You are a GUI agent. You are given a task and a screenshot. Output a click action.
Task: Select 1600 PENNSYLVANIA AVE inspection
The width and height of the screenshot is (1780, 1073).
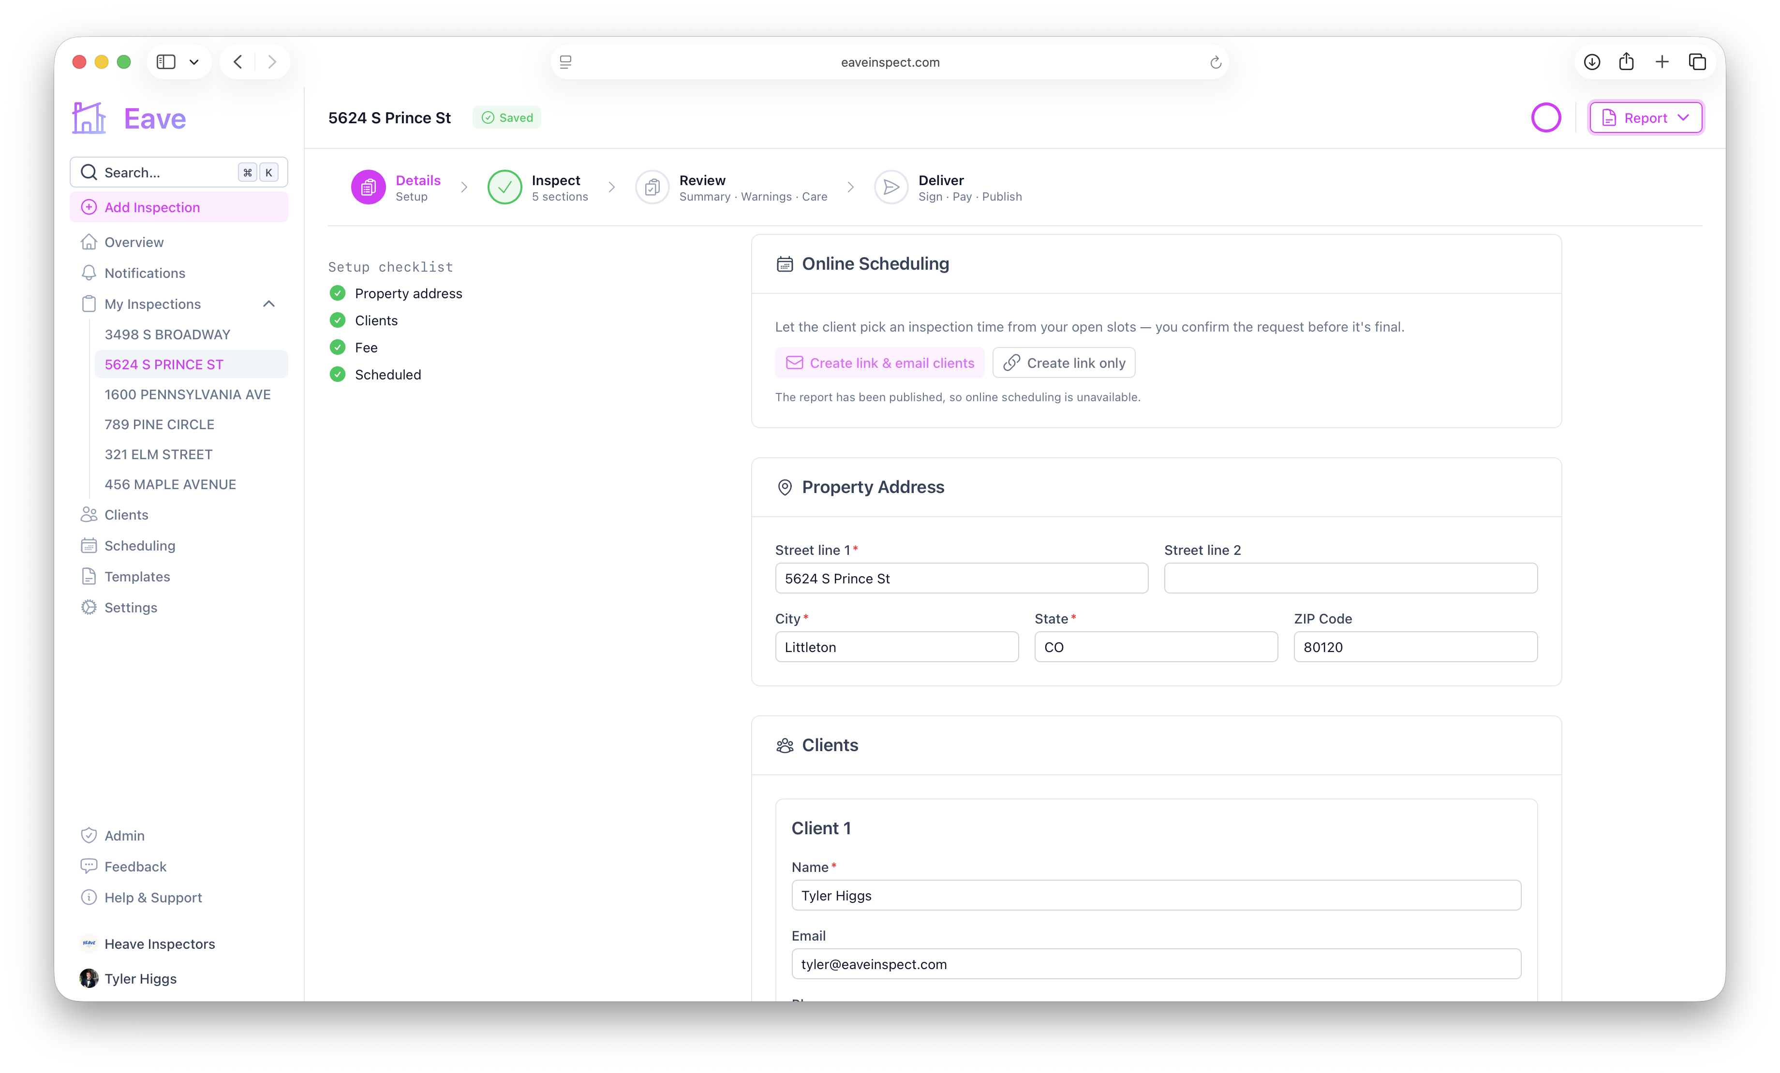191,394
